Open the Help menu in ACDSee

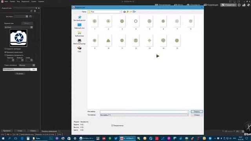[41, 2]
